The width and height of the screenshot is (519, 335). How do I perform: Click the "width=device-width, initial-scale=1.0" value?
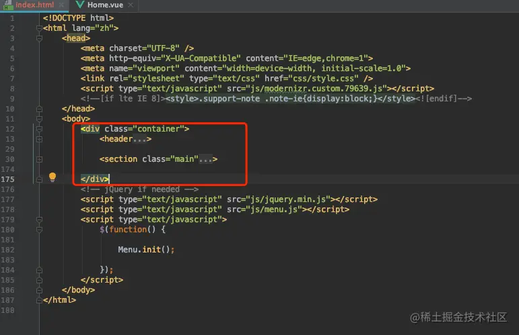[x=314, y=68]
